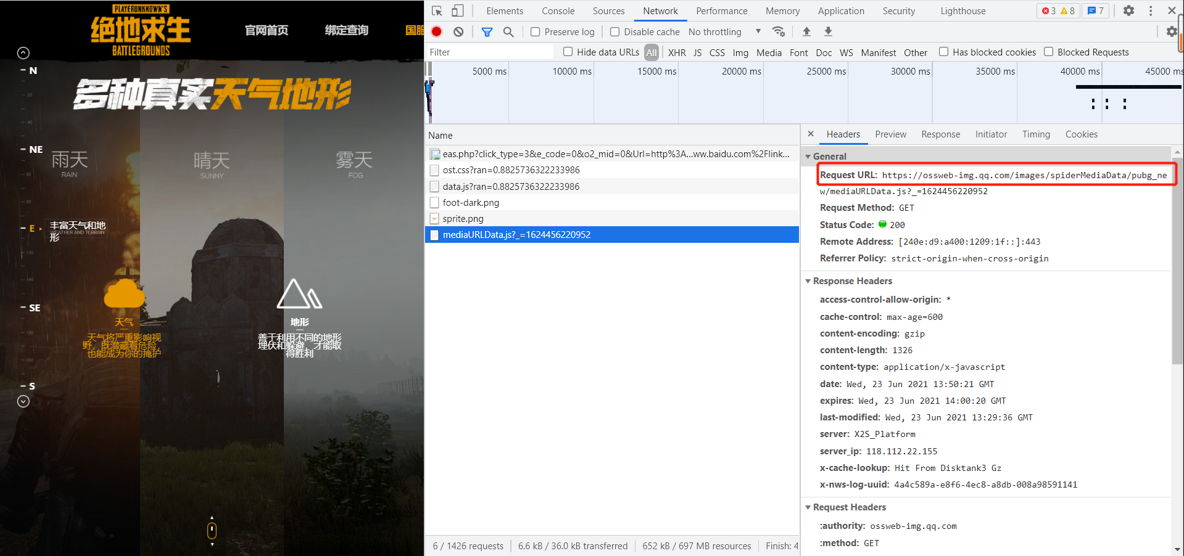Filter requests by XHR type
1184x556 pixels.
pyautogui.click(x=677, y=52)
